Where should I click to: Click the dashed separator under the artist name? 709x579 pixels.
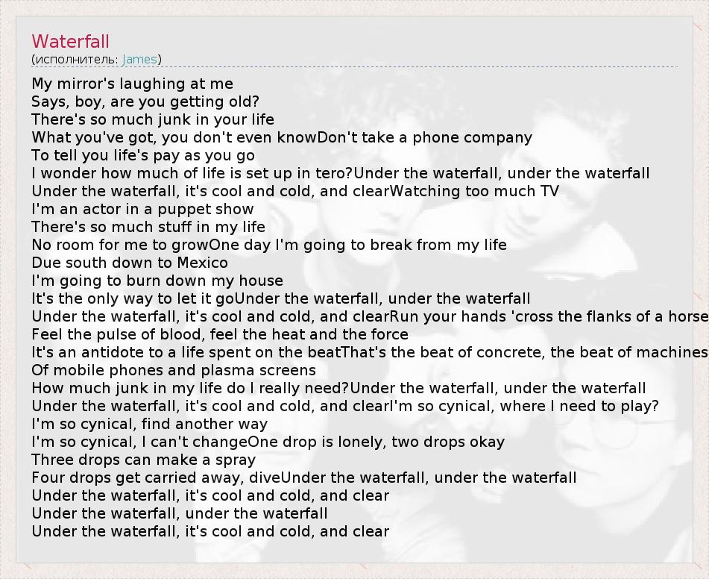click(x=355, y=67)
